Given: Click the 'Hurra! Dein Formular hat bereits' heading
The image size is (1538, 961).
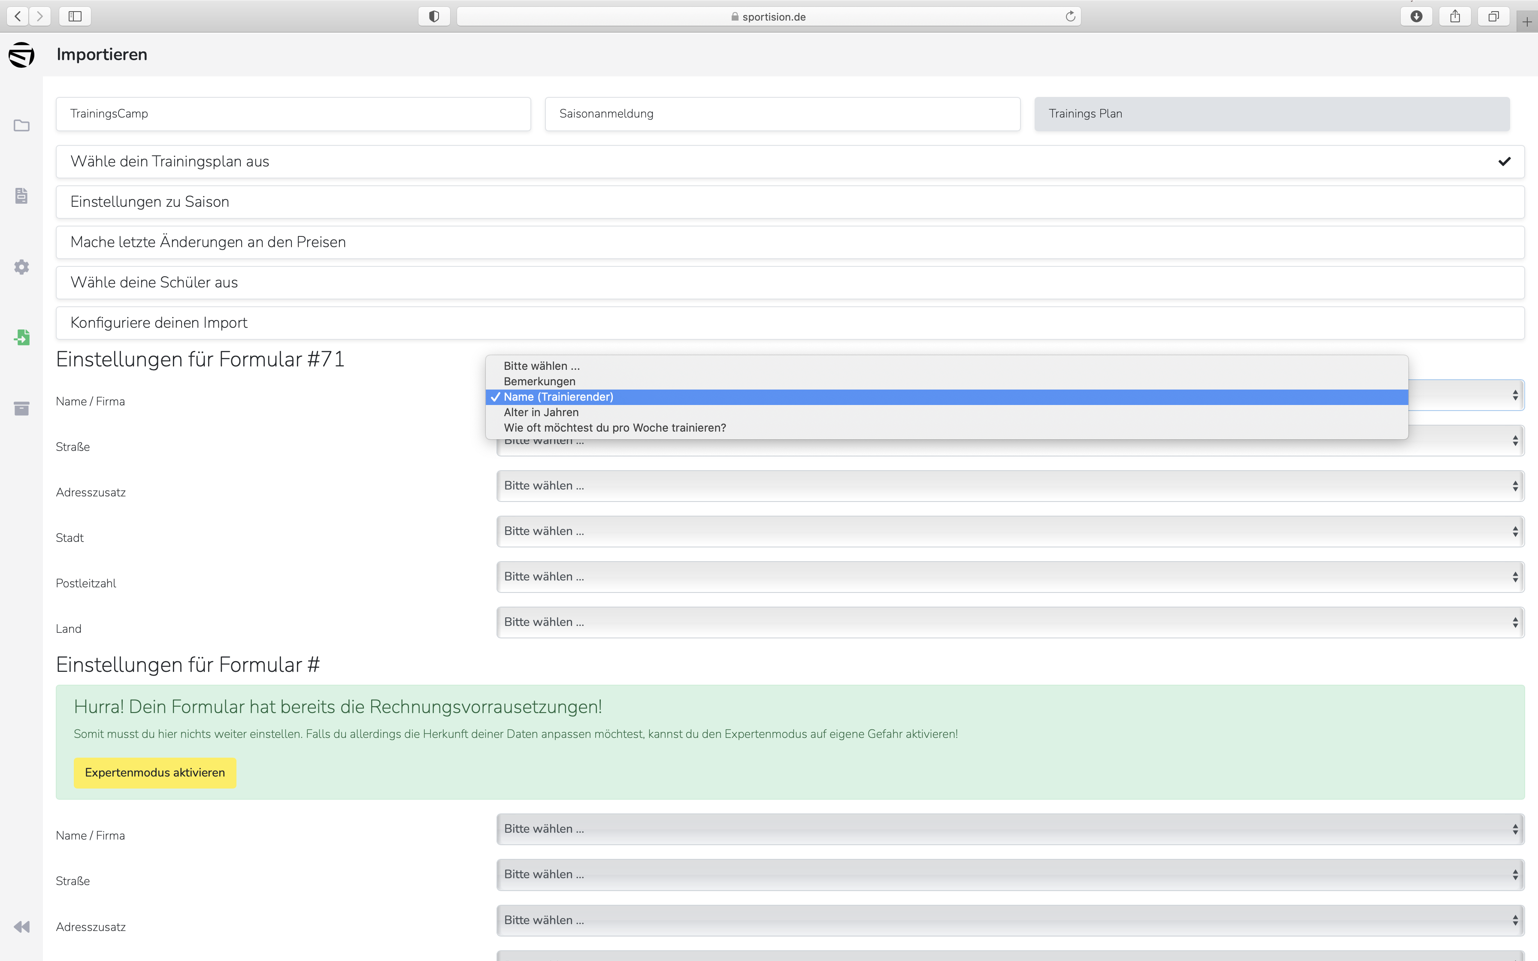Looking at the screenshot, I should coord(337,707).
